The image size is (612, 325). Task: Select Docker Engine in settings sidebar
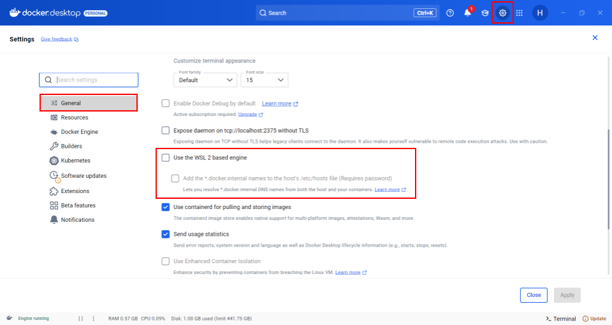point(79,132)
